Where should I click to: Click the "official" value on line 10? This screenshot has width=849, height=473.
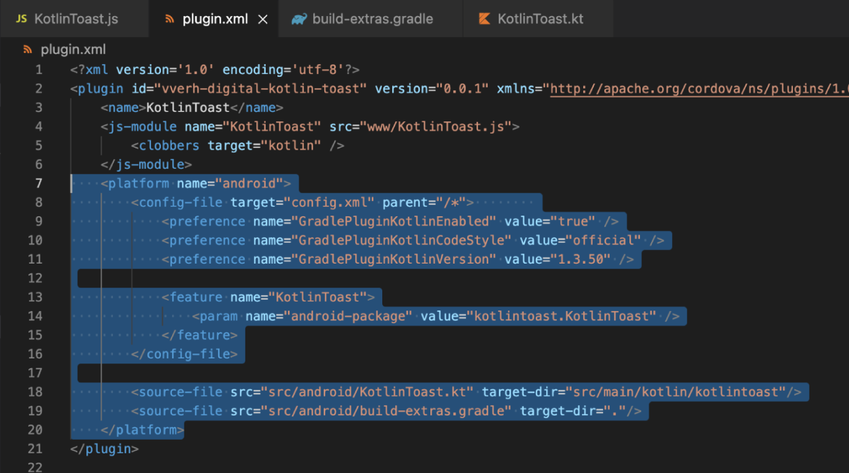click(x=603, y=240)
